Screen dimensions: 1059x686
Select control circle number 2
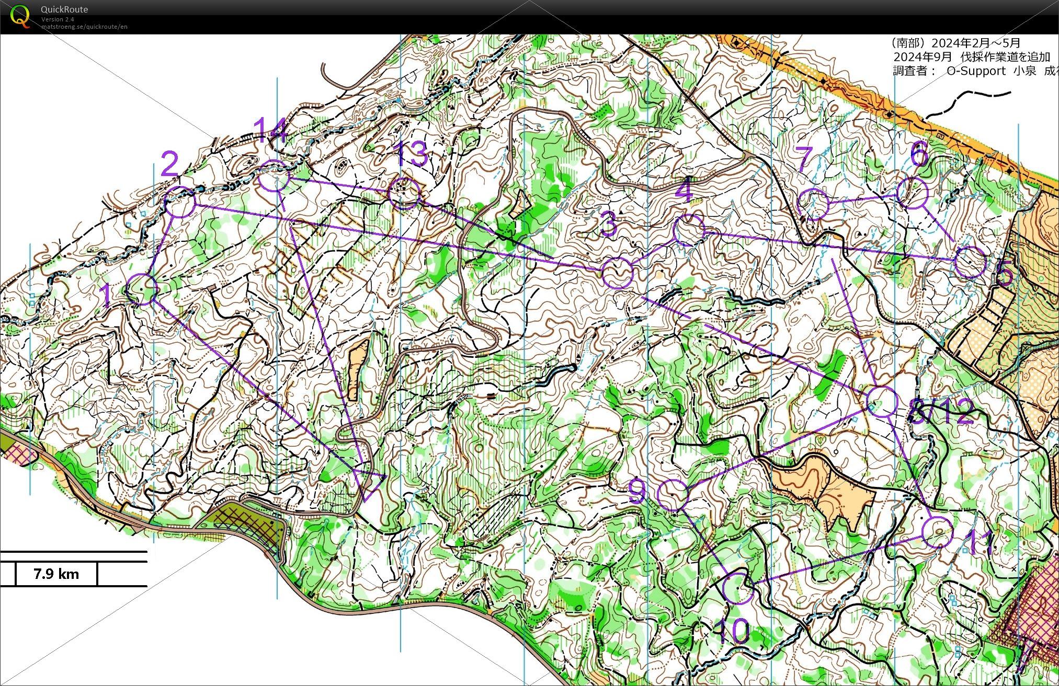click(x=180, y=202)
